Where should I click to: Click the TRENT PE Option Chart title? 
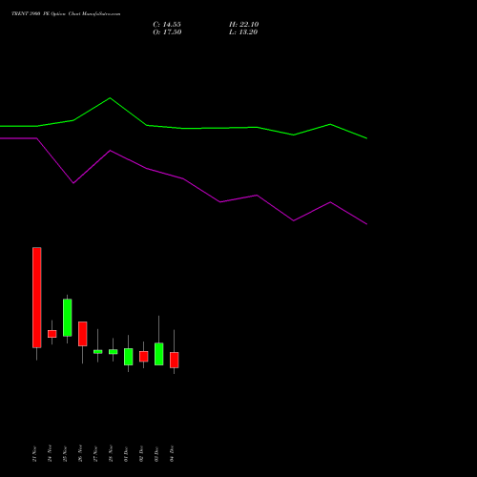pyautogui.click(x=66, y=14)
